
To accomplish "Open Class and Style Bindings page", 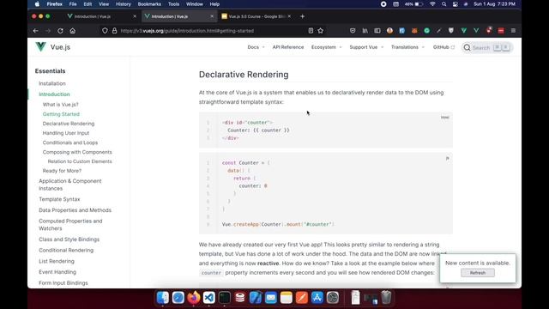I will pyautogui.click(x=69, y=239).
